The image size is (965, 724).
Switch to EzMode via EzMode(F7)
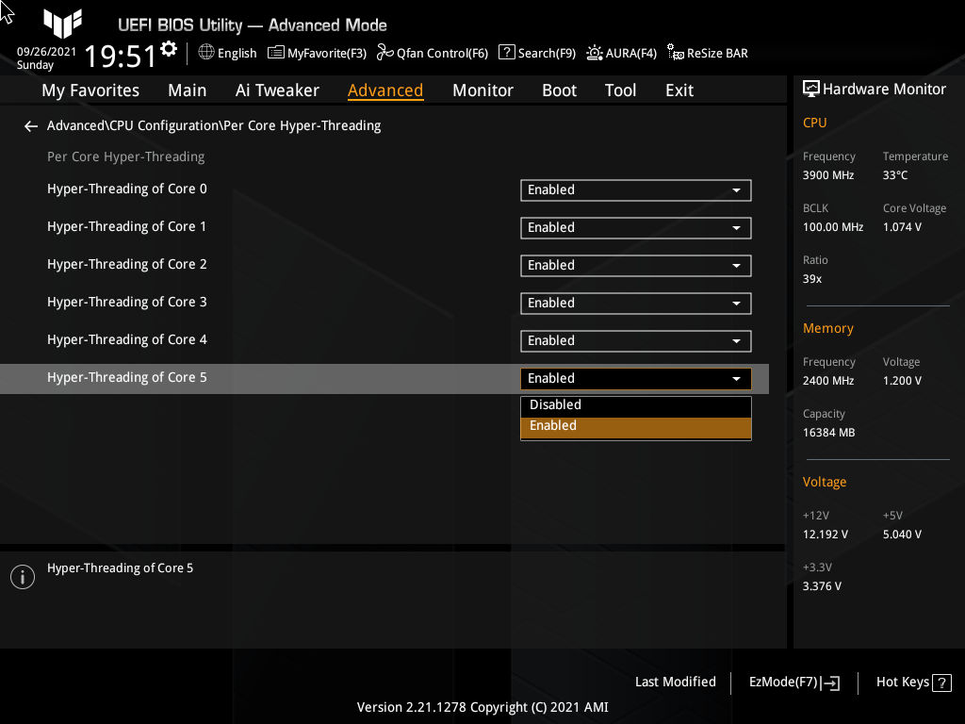point(793,682)
